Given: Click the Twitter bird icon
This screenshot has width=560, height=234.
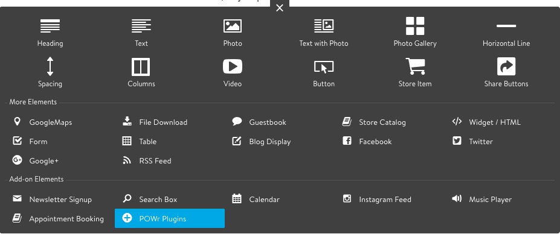Looking at the screenshot, I should coord(457,141).
